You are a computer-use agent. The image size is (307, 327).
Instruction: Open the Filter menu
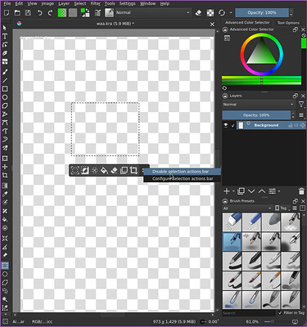click(x=96, y=3)
